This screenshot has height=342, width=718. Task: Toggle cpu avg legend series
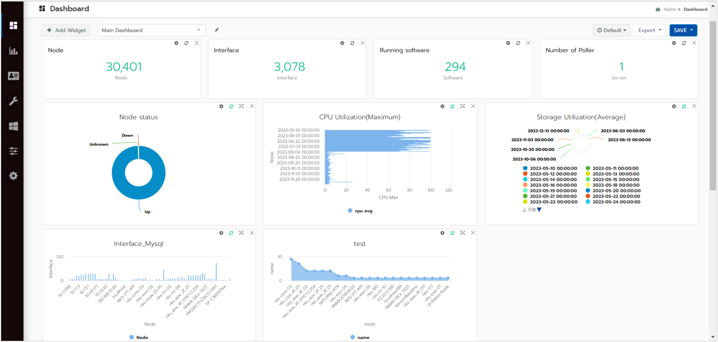(360, 211)
